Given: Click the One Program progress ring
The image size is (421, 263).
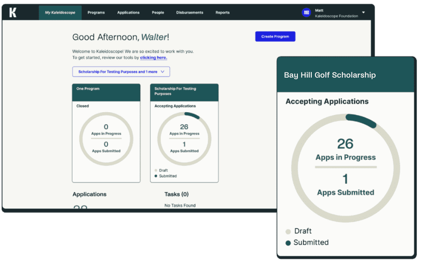Looking at the screenshot, I should click(x=106, y=139).
